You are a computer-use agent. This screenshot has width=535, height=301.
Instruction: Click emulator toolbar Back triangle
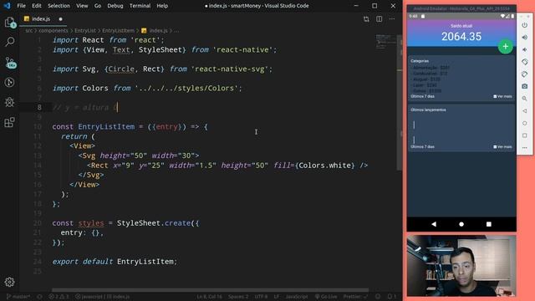(524, 111)
